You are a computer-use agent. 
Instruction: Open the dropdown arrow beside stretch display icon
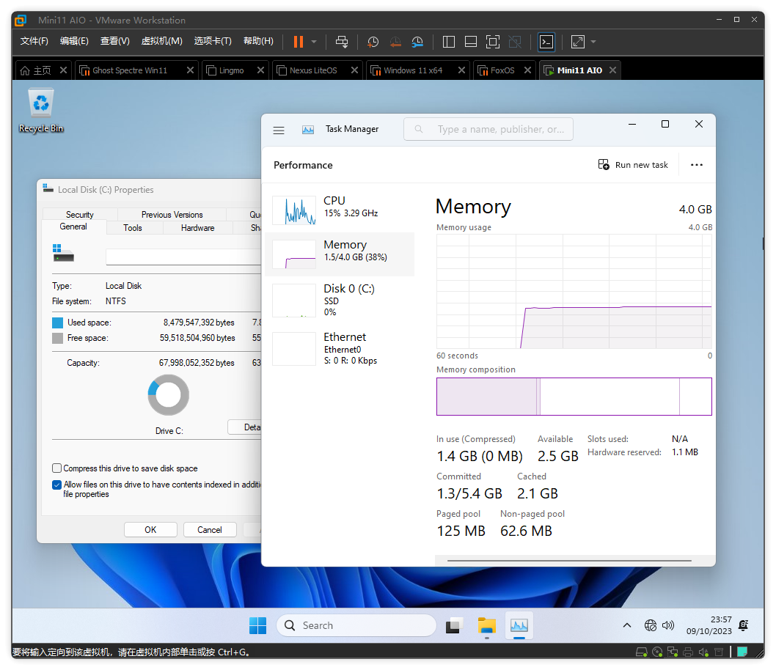pyautogui.click(x=593, y=42)
